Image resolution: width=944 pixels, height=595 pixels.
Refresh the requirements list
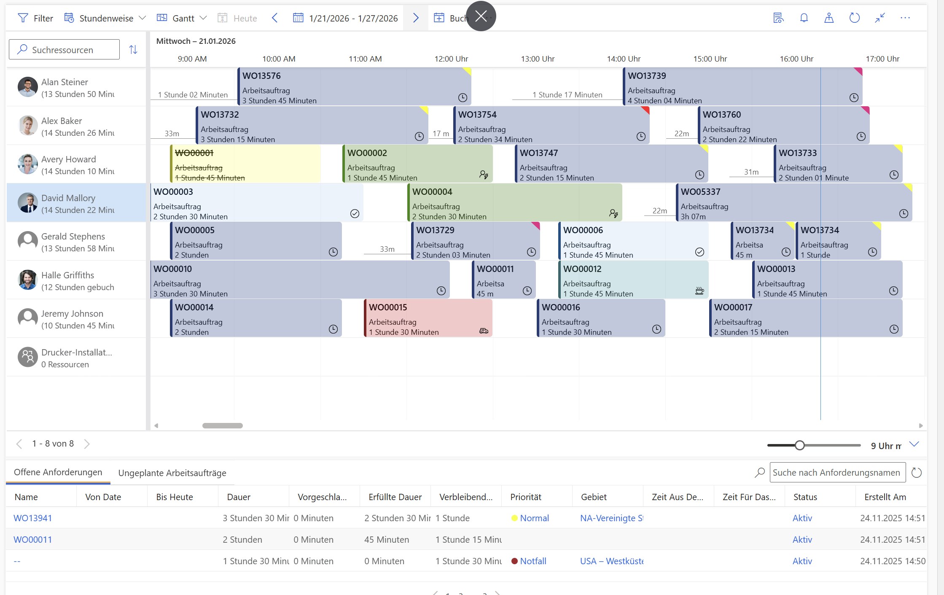(916, 473)
